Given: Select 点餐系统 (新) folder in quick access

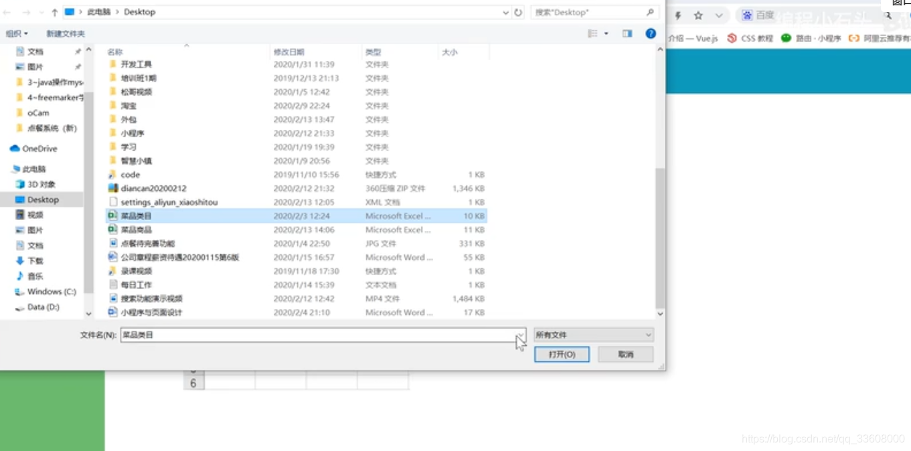Looking at the screenshot, I should 52,128.
